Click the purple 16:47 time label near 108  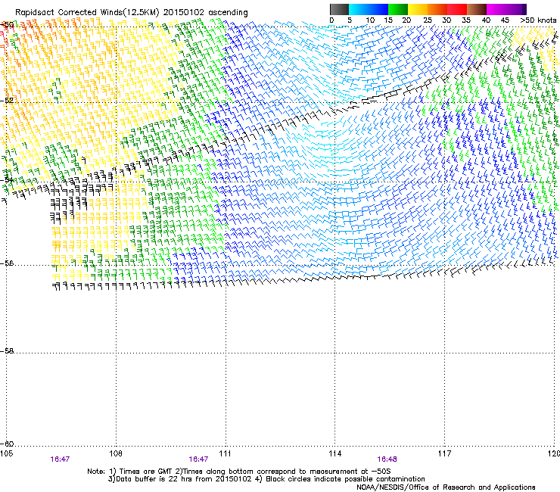[60, 459]
